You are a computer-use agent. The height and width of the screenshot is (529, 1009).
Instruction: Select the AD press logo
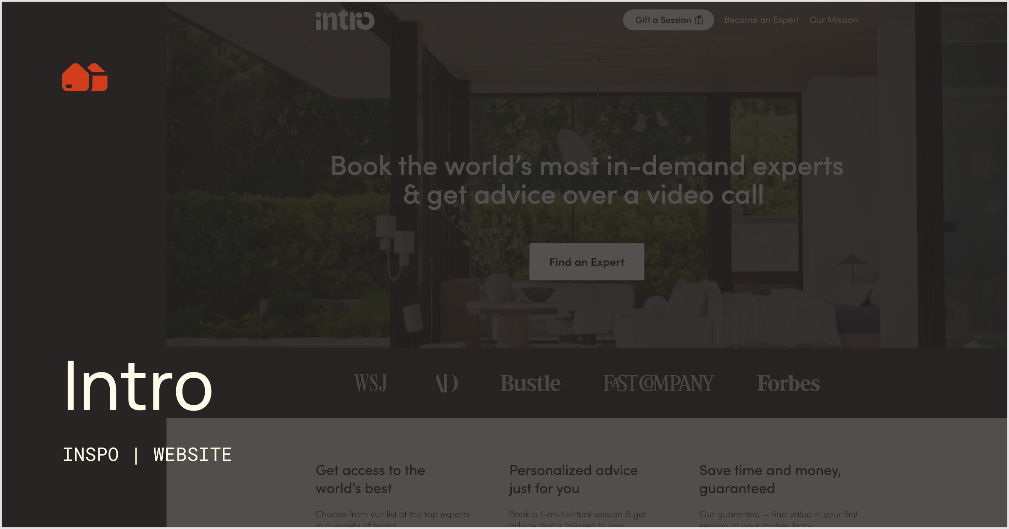(x=444, y=383)
